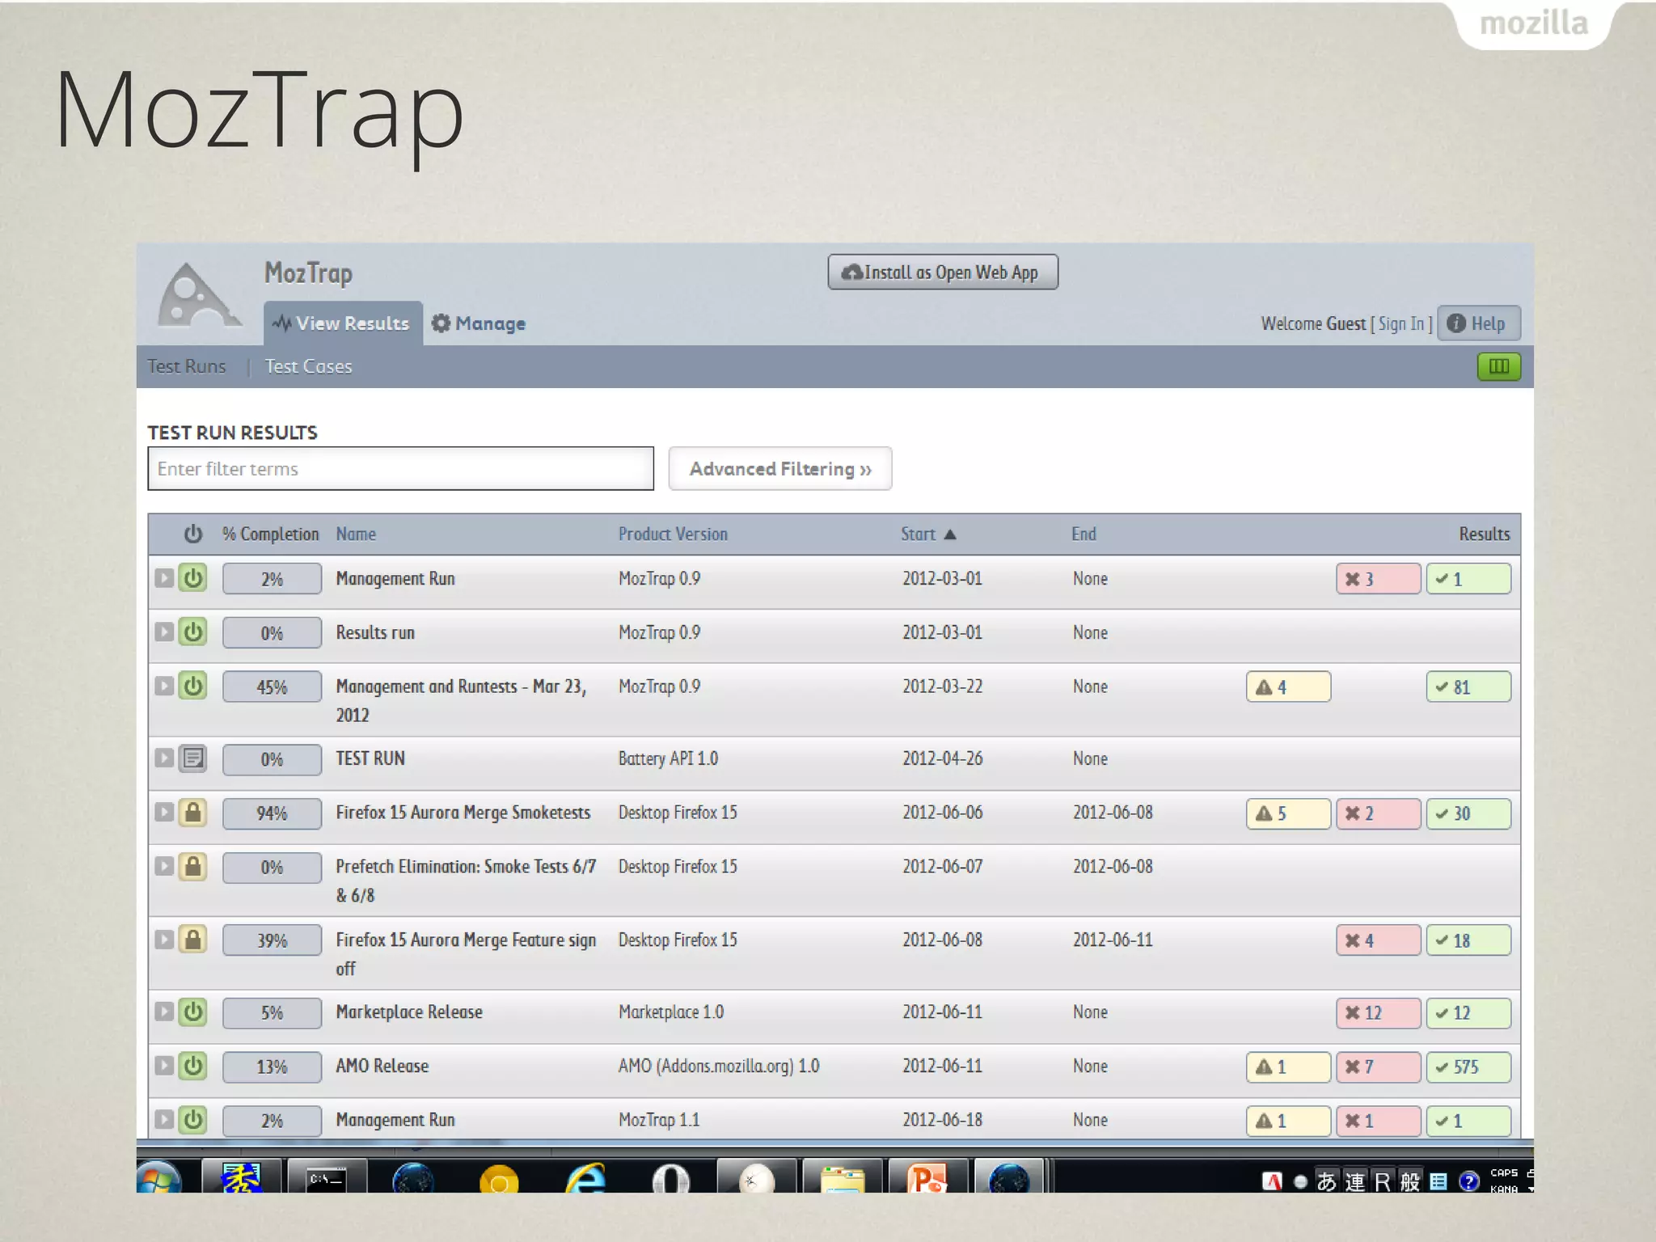Click 4 invalidated result for Management and Runtests

pyautogui.click(x=1289, y=687)
